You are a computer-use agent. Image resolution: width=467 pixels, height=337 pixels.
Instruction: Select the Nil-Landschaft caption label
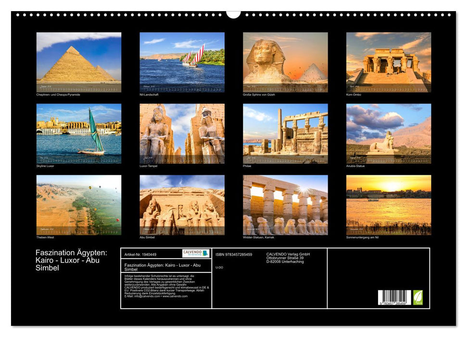(x=150, y=94)
